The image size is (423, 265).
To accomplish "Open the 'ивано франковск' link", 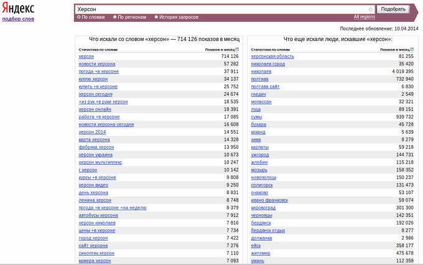I will pyautogui.click(x=269, y=200).
